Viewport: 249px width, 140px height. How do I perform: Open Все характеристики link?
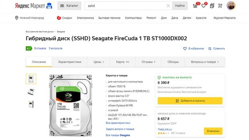click(118, 123)
